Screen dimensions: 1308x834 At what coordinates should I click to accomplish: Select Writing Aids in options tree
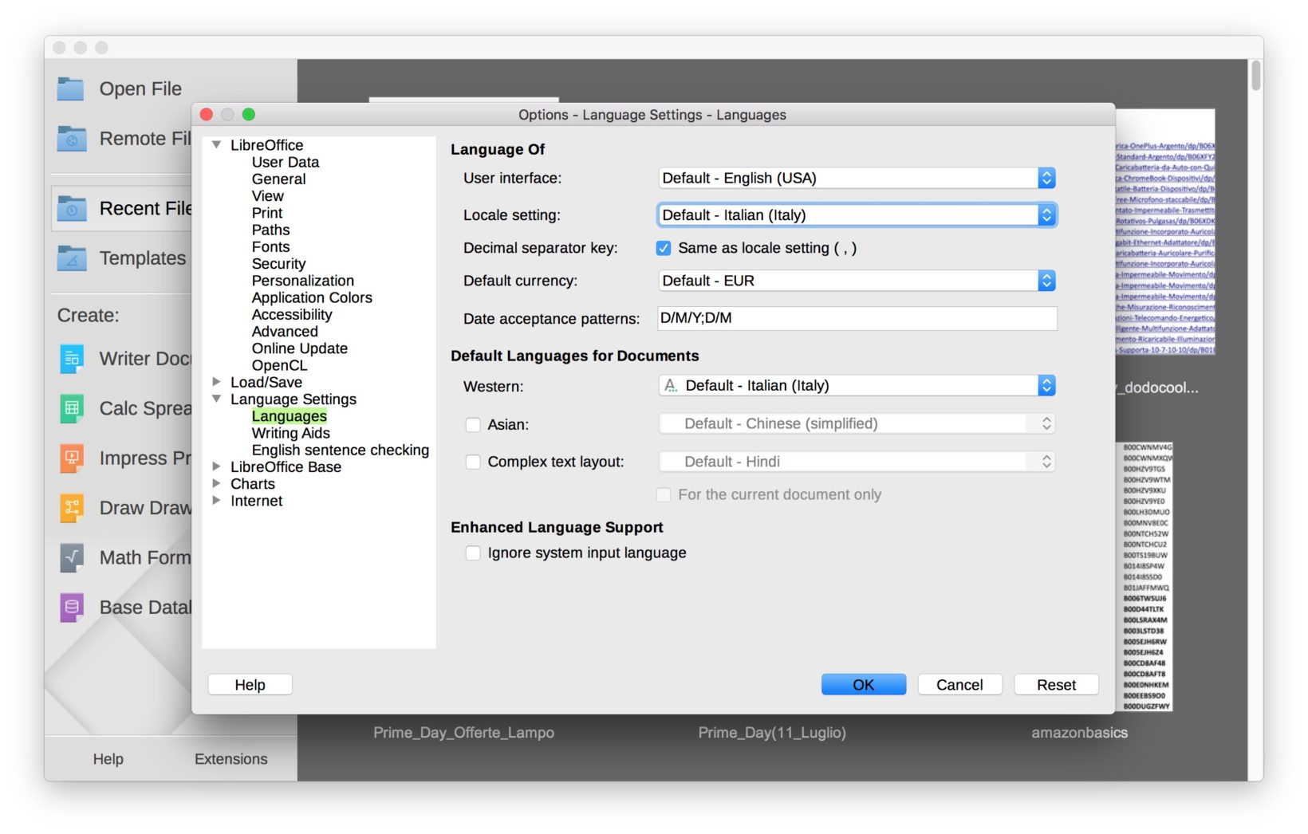point(290,433)
